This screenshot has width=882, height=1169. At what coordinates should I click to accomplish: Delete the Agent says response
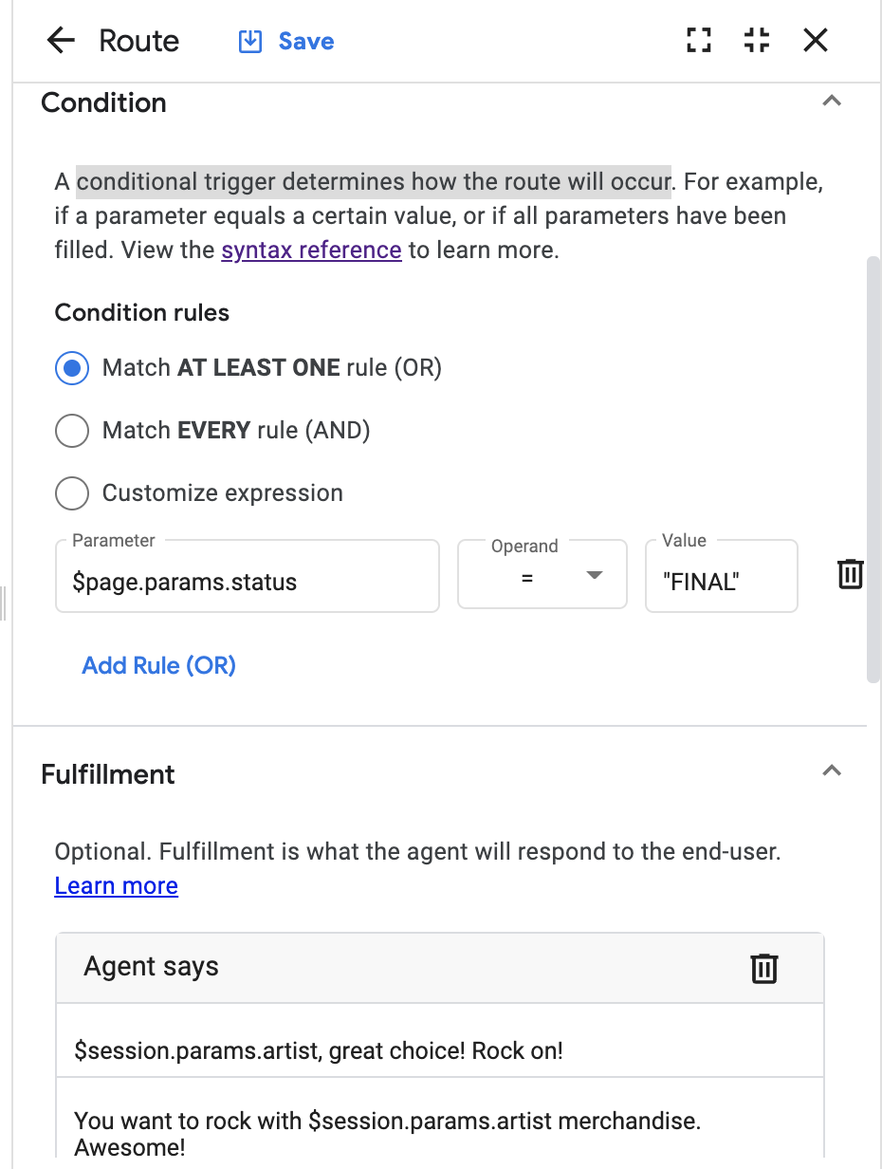(763, 968)
